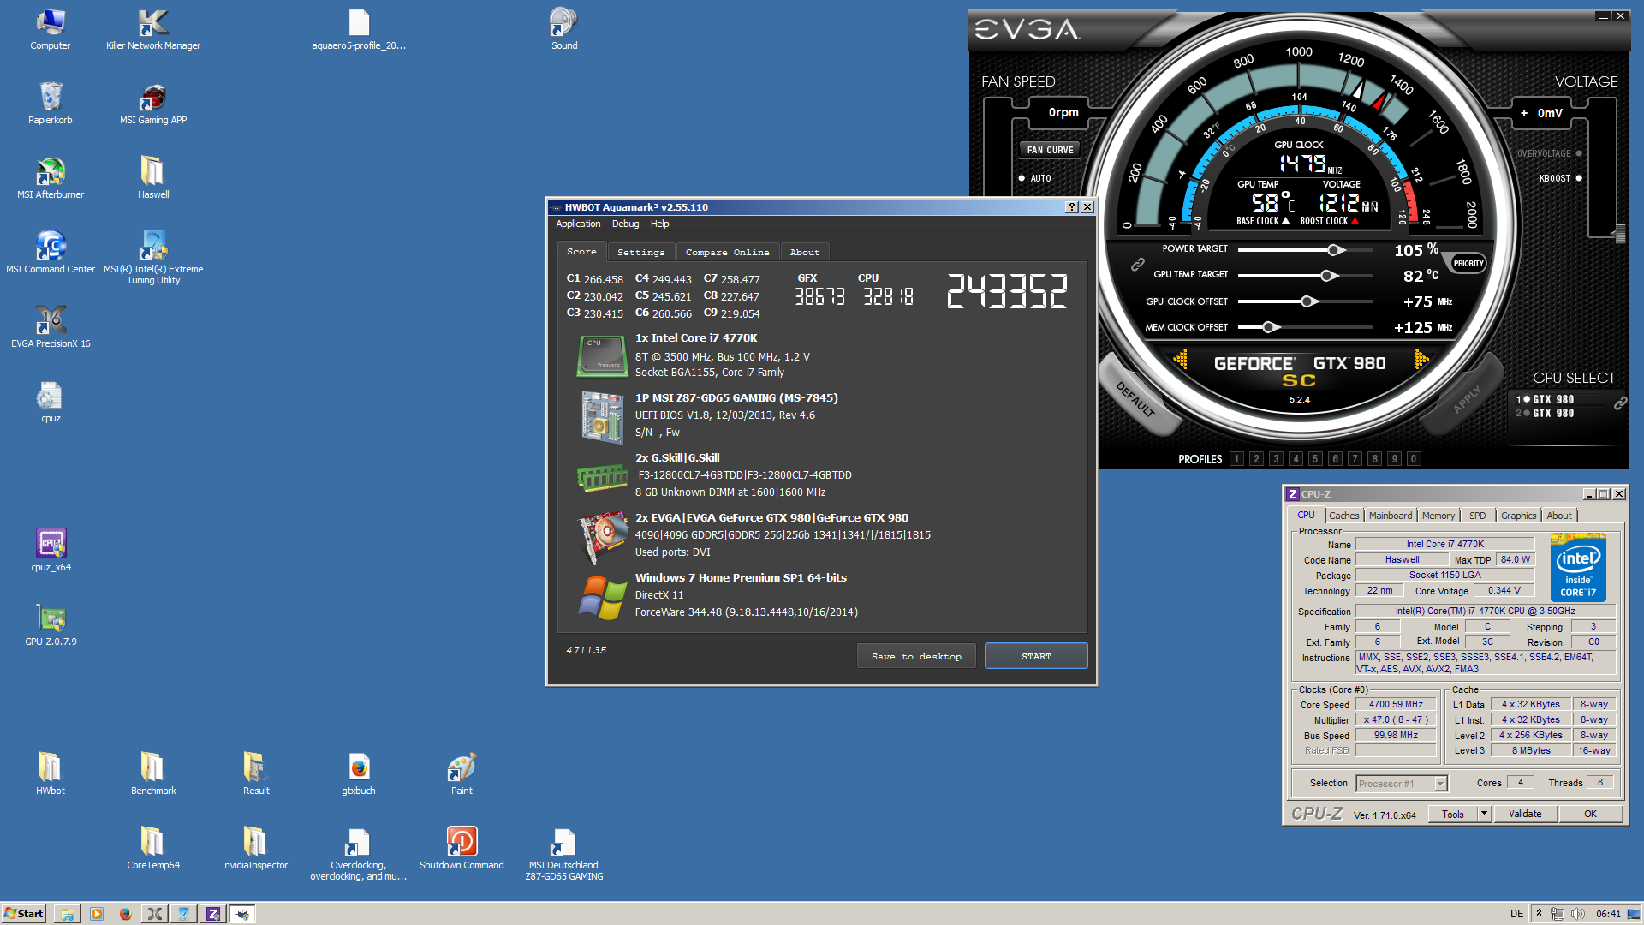The width and height of the screenshot is (1644, 925).
Task: Open Windows Explorer from the taskbar
Action: [67, 914]
